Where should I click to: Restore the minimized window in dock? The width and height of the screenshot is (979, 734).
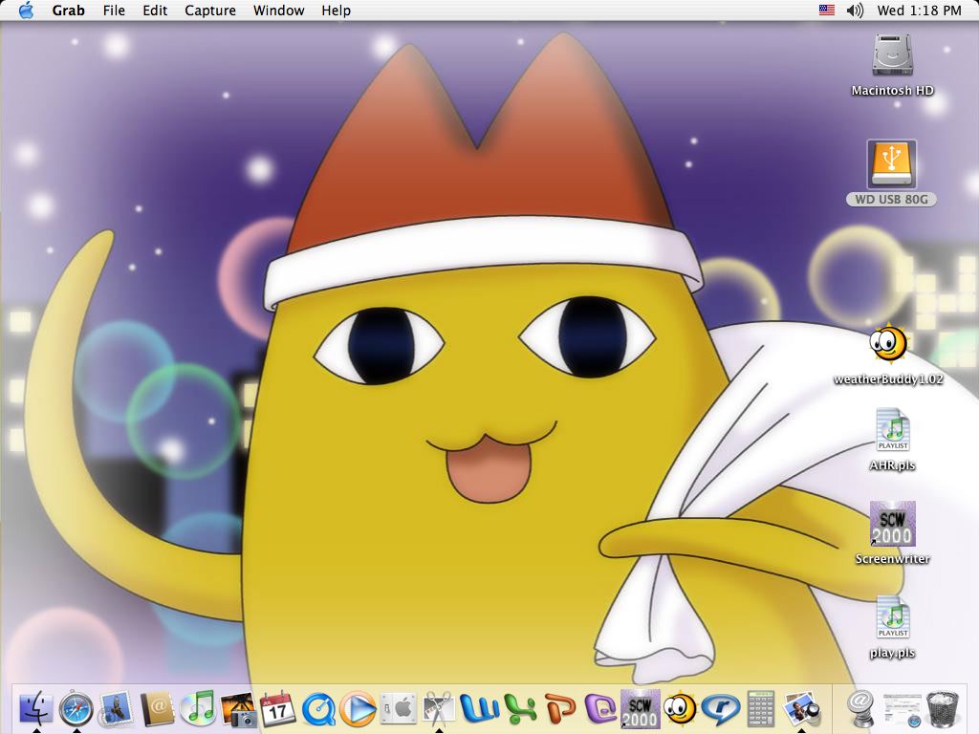902,708
